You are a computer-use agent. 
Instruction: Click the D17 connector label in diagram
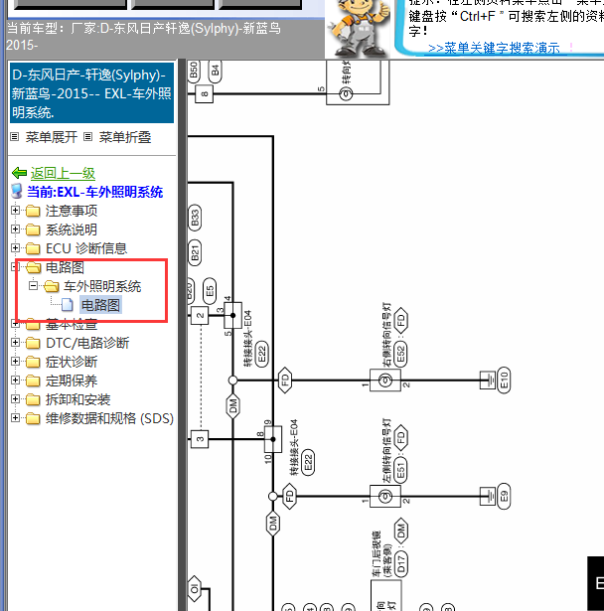(x=400, y=564)
